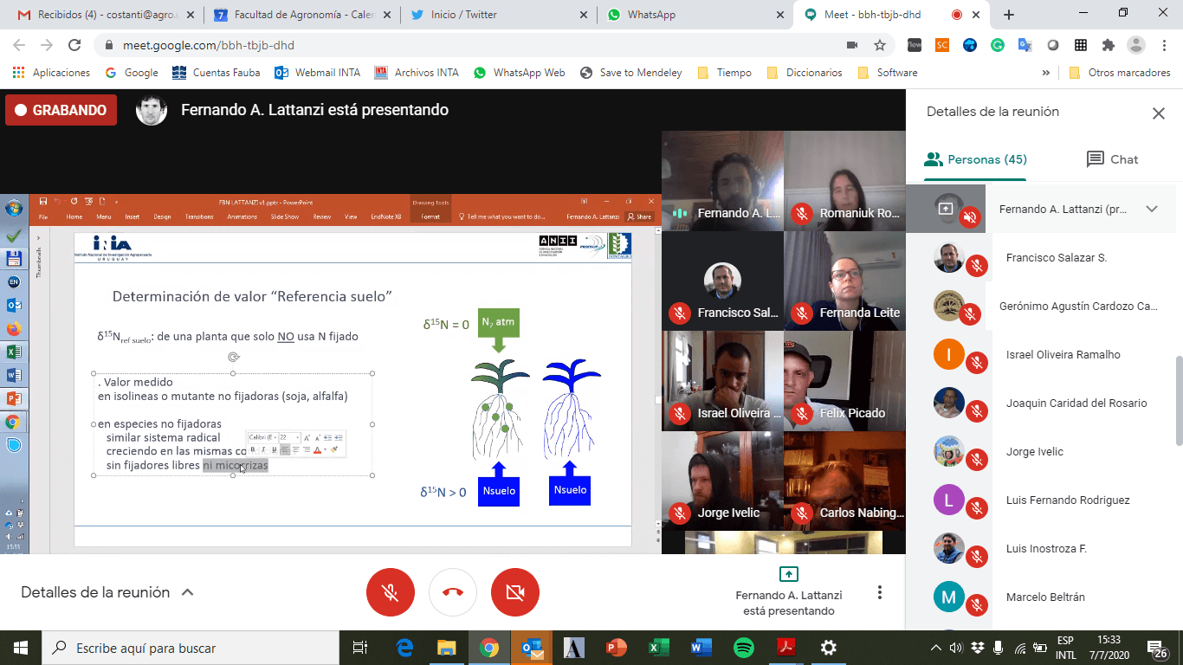Expand Detalles de la reunión chevron
Image resolution: width=1183 pixels, height=665 pixels.
(187, 593)
